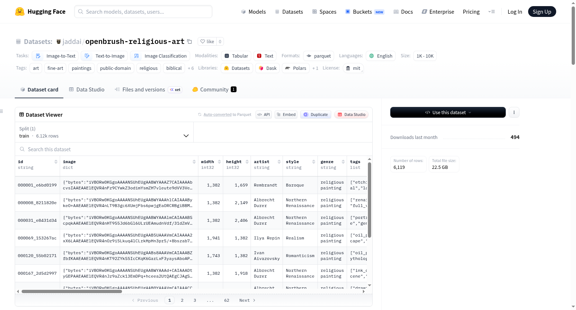Switch to the Dataset card tab
Image resolution: width=576 pixels, height=310 pixels.
click(39, 90)
